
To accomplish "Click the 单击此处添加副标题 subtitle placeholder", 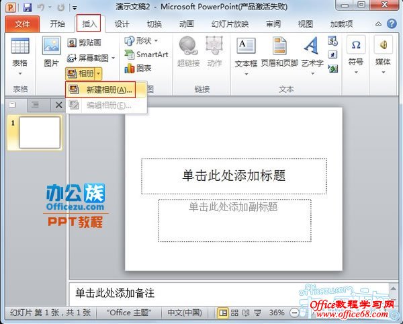I will tap(234, 220).
